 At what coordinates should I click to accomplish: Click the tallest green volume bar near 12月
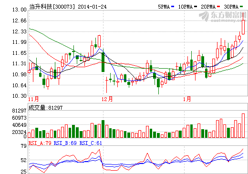[x=103, y=129]
